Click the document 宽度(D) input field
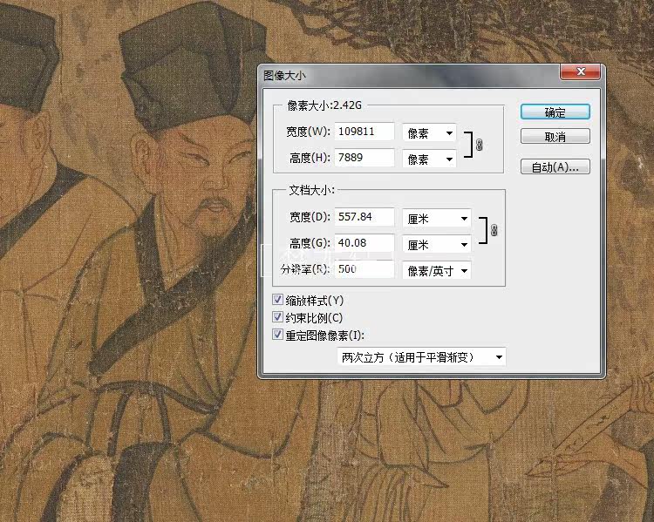 tap(364, 217)
